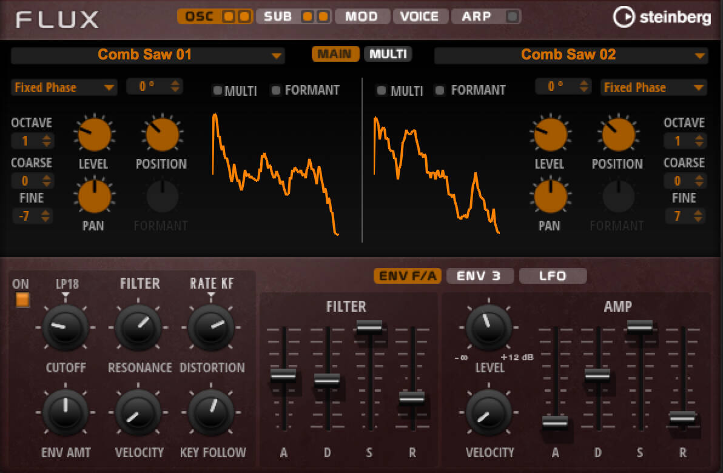This screenshot has width=723, height=473.
Task: Increase FINE tuning of Comb Saw 02 oscillator
Action: 698,212
